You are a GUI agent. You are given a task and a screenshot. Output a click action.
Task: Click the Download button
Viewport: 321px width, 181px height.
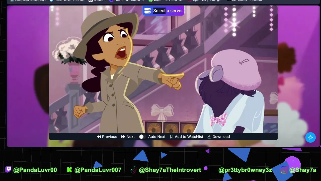[x=219, y=137]
